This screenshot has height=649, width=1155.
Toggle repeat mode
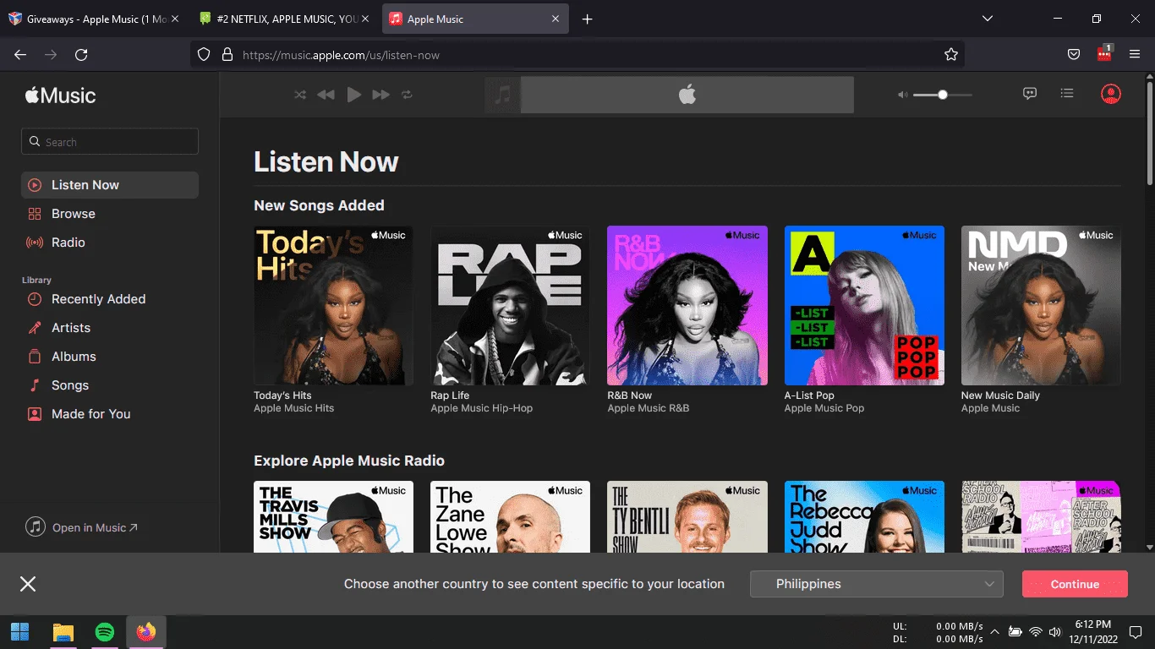pos(407,95)
